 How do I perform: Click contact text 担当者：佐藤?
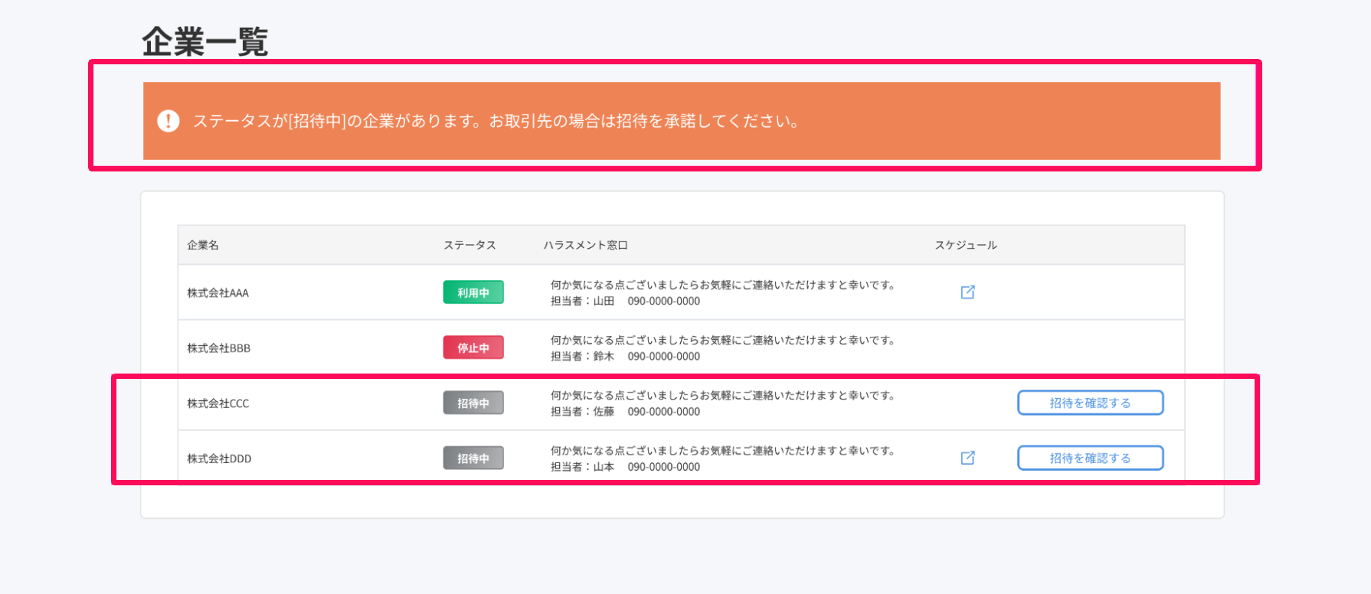(582, 411)
